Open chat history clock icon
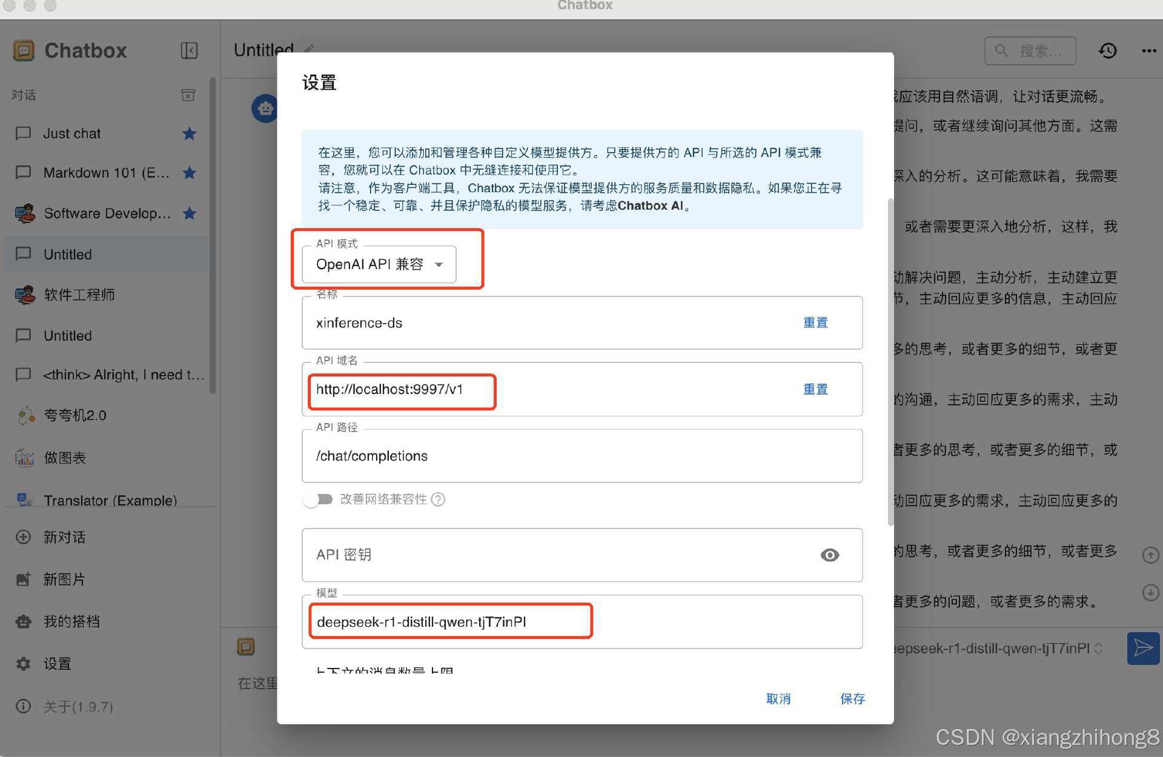 pyautogui.click(x=1107, y=50)
